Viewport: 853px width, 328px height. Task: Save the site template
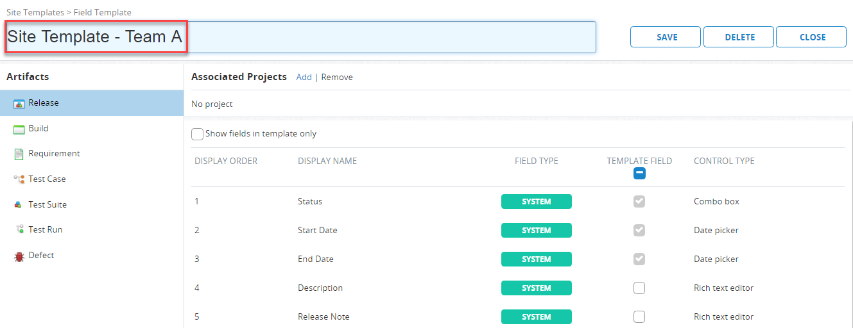coord(667,37)
